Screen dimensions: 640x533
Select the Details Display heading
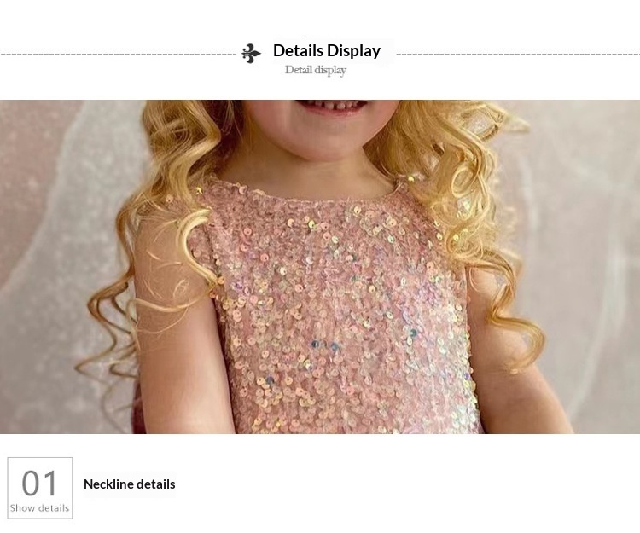tap(327, 50)
